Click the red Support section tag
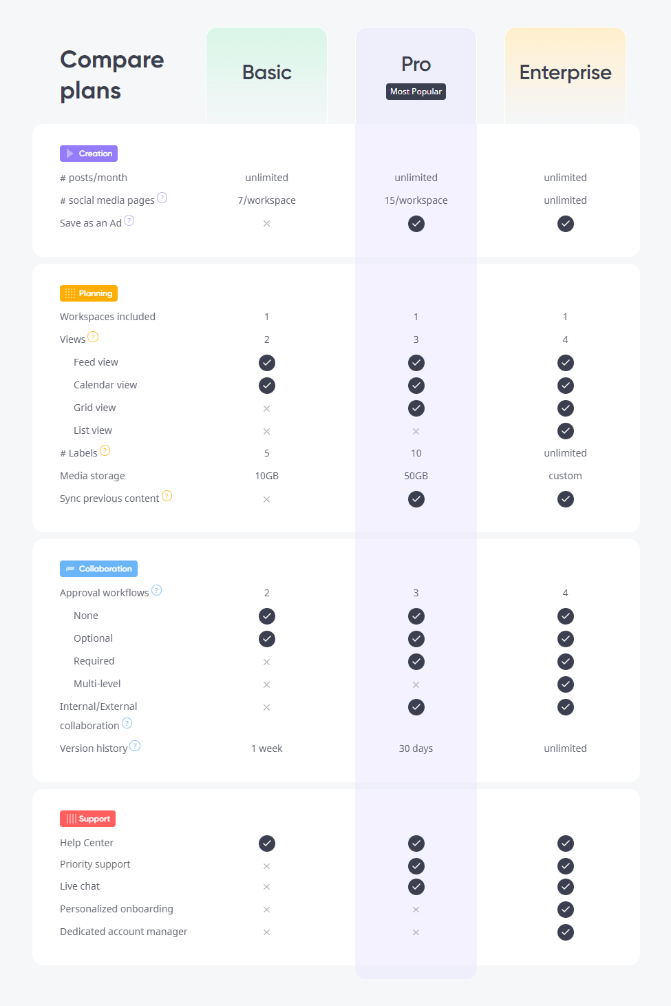 point(87,819)
